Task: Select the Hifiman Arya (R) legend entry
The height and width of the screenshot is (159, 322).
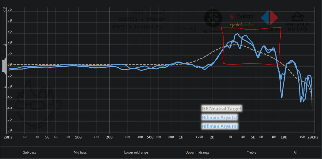Action: [x=219, y=126]
